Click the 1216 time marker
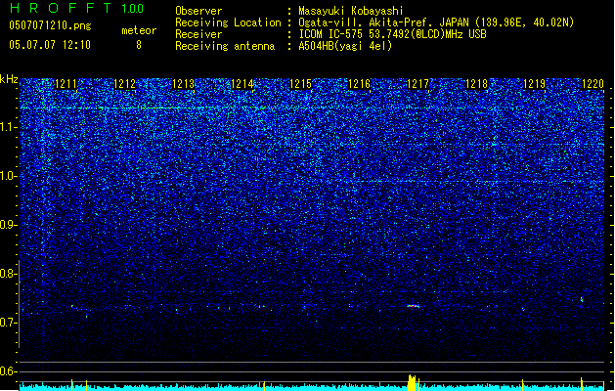This screenshot has height=391, width=615. (x=359, y=84)
